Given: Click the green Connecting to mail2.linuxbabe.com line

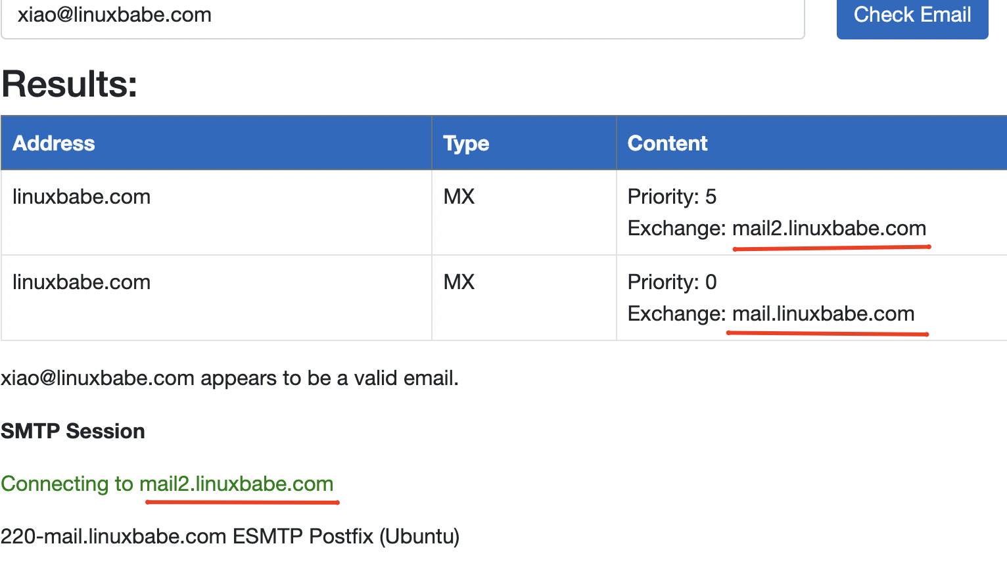Looking at the screenshot, I should [167, 484].
